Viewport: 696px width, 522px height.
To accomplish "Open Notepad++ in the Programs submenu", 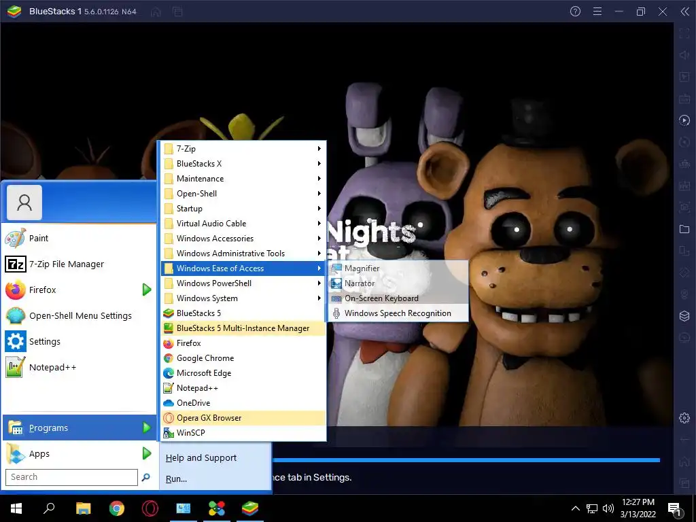I will tap(243, 388).
